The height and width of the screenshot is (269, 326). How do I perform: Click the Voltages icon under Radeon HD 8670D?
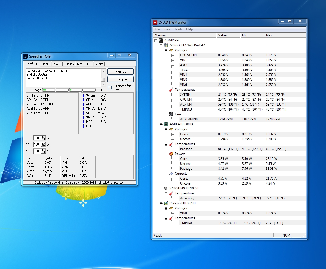tap(171, 208)
